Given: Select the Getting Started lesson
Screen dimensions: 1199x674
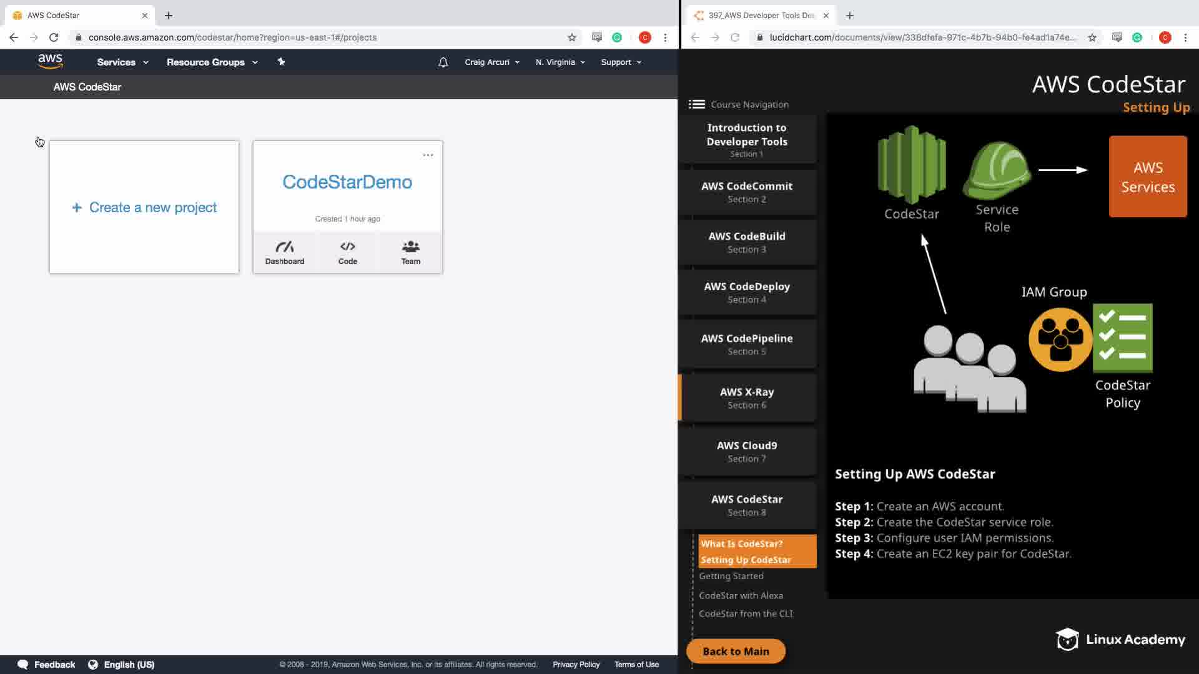Looking at the screenshot, I should coord(731,576).
